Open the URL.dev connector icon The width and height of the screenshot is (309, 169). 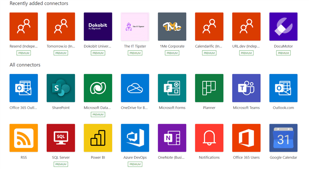pyautogui.click(x=246, y=26)
